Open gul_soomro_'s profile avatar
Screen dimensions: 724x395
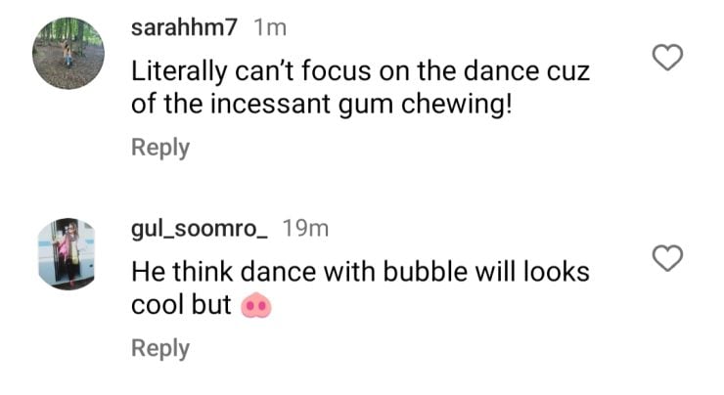[66, 253]
